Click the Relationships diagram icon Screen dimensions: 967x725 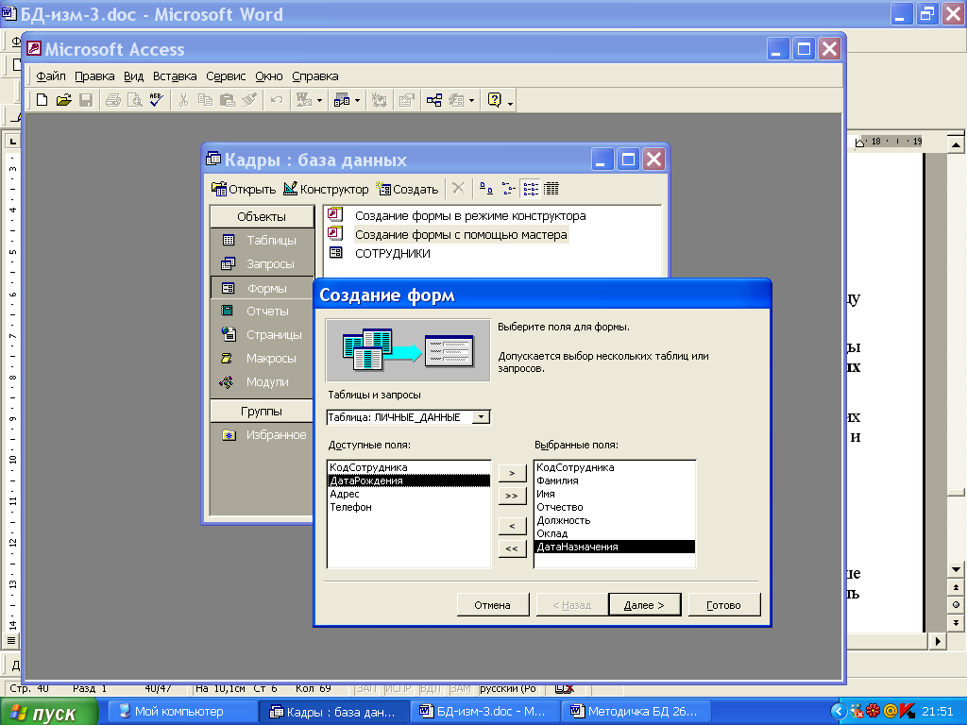(434, 100)
